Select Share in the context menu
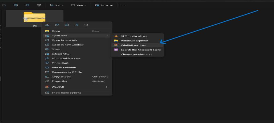The width and height of the screenshot is (274, 123). [77, 49]
